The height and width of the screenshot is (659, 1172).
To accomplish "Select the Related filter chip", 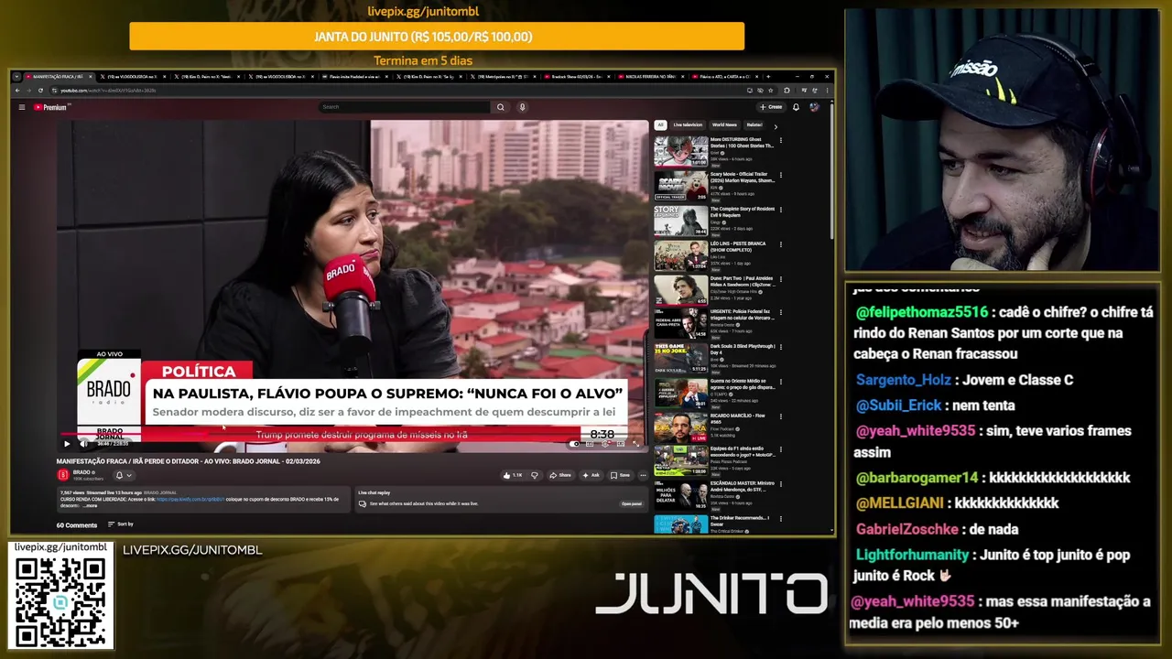I will (x=754, y=124).
